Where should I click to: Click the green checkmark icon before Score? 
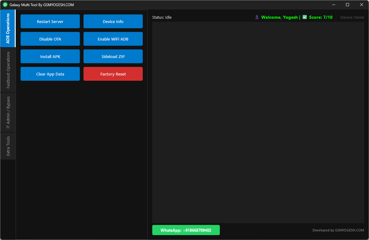point(305,17)
